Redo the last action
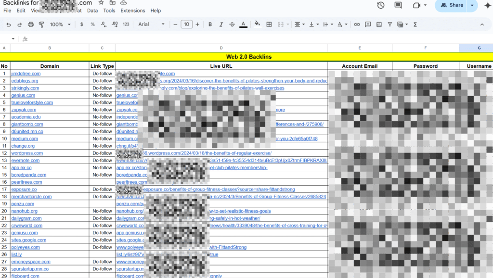Image resolution: width=493 pixels, height=278 pixels. pos(19,25)
